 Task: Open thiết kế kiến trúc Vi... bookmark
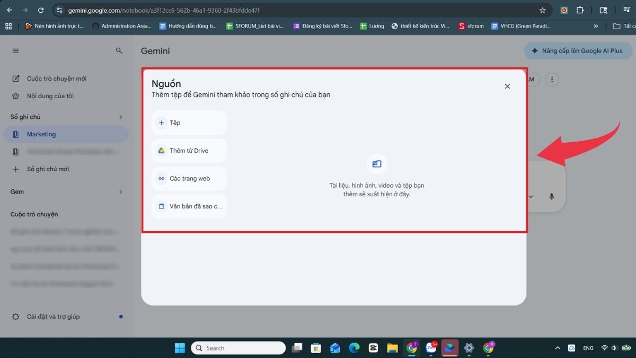point(420,25)
